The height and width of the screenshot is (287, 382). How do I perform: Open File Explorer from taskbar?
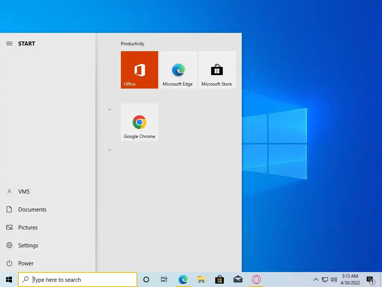click(x=201, y=280)
